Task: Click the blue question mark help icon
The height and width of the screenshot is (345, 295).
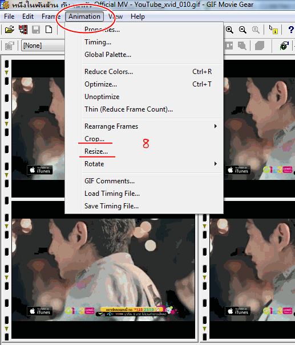Action: [291, 30]
